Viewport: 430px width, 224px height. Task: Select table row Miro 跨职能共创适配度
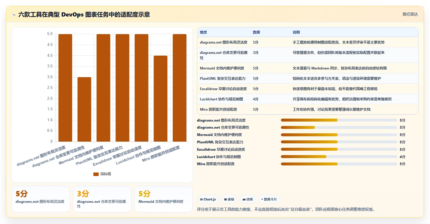pyautogui.click(x=308, y=109)
